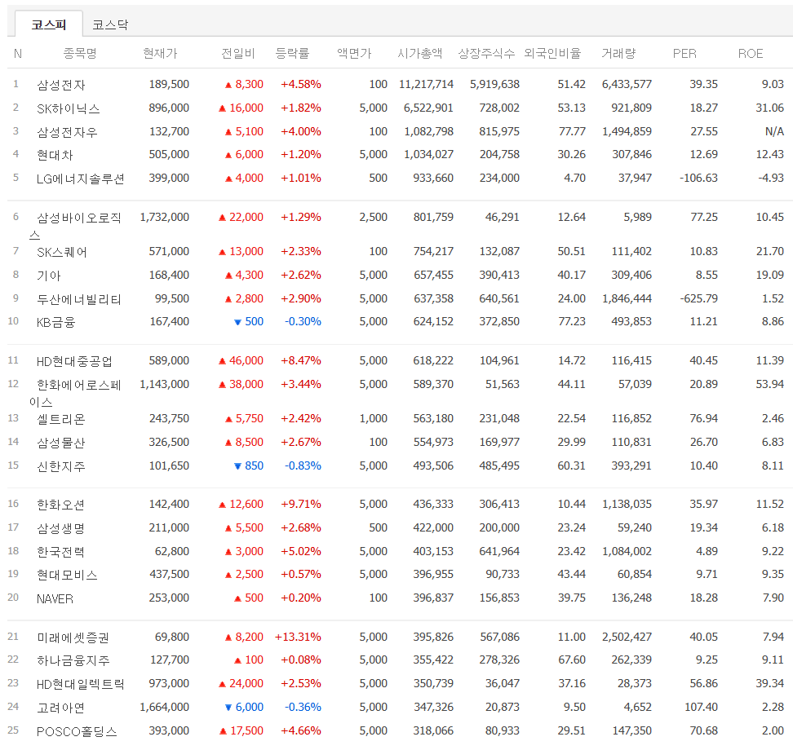Screen dimensions: 793x750
Task: Open 현대차 stock link
Action: click(x=55, y=155)
